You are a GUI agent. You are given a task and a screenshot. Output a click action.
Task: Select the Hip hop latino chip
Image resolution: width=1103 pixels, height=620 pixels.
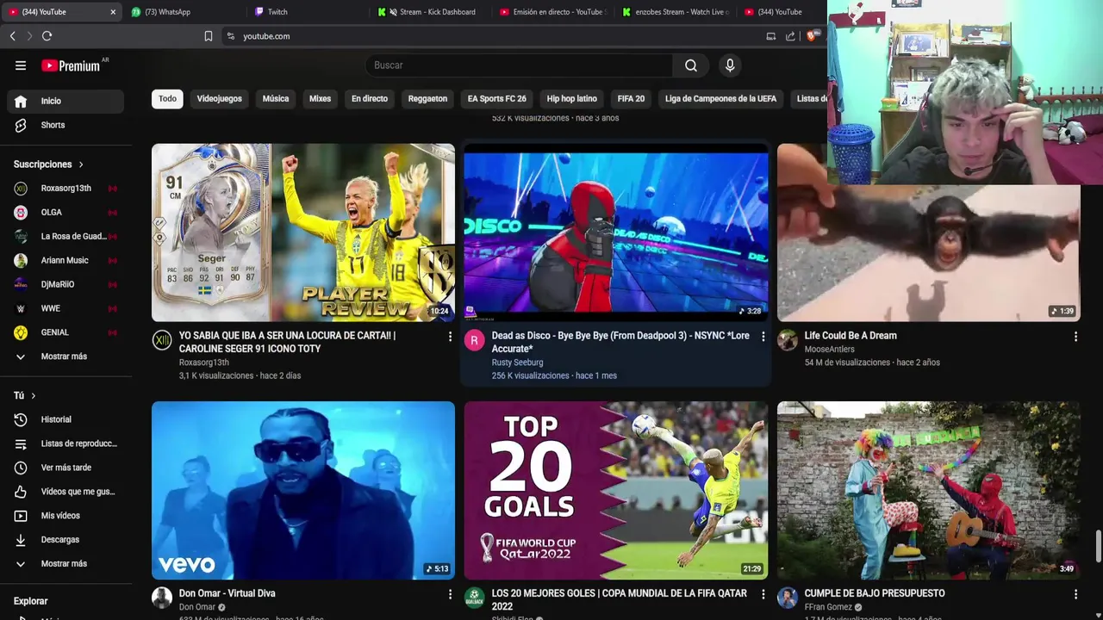572,99
